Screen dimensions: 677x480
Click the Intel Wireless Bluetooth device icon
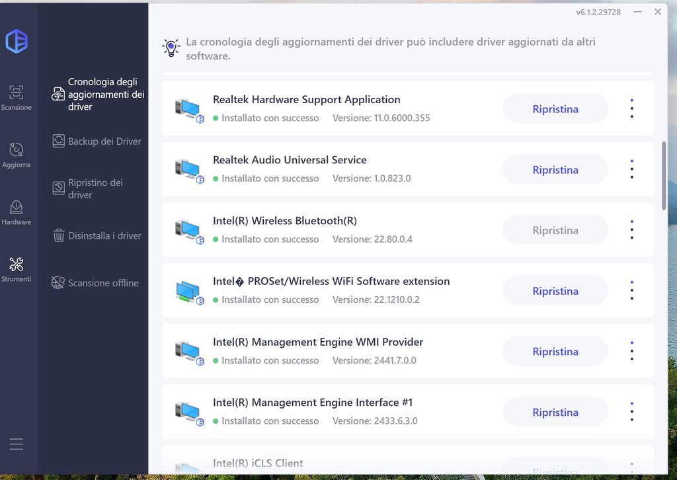(x=189, y=231)
